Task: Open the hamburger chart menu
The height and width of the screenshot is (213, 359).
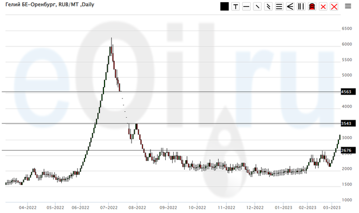Action: [348, 6]
